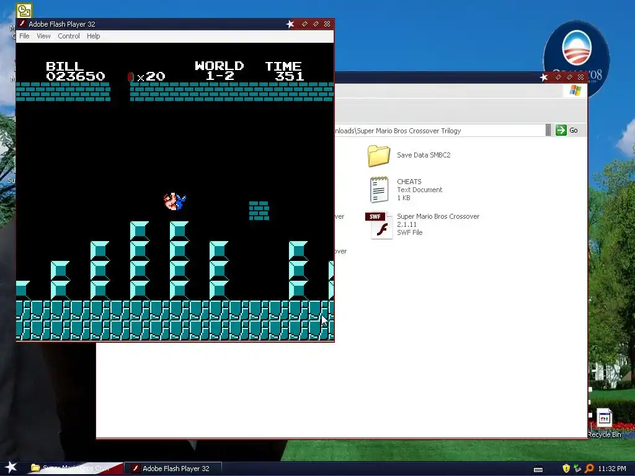Click the yellow security shield tray icon
The width and height of the screenshot is (635, 476).
566,469
